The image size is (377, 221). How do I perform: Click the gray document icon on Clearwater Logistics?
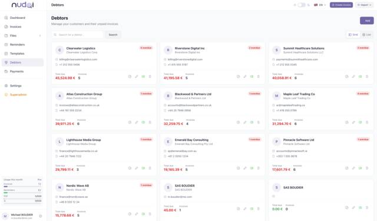pos(130,77)
